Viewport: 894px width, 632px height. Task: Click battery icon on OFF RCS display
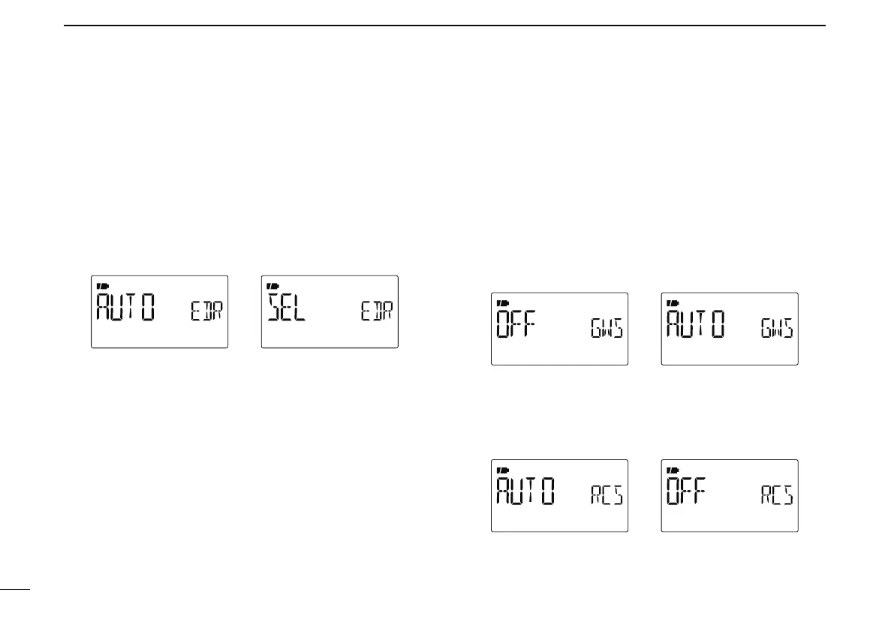[671, 471]
